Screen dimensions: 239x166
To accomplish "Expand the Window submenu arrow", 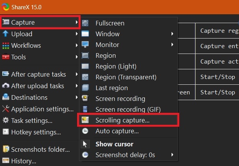I will pyautogui.click(x=172, y=34).
